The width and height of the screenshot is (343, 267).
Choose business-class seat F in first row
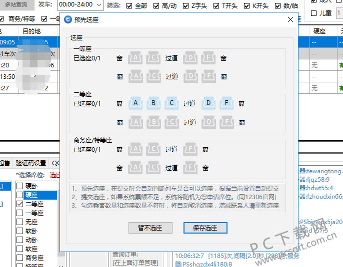click(190, 149)
